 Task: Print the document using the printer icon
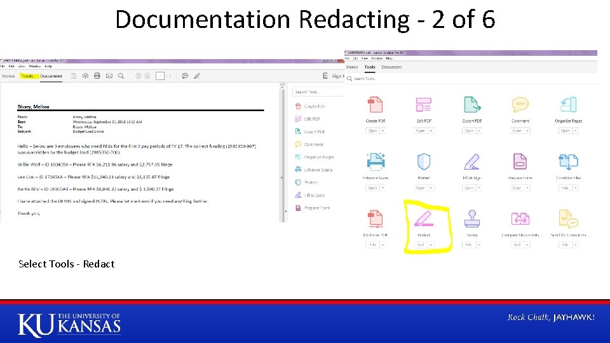97,76
